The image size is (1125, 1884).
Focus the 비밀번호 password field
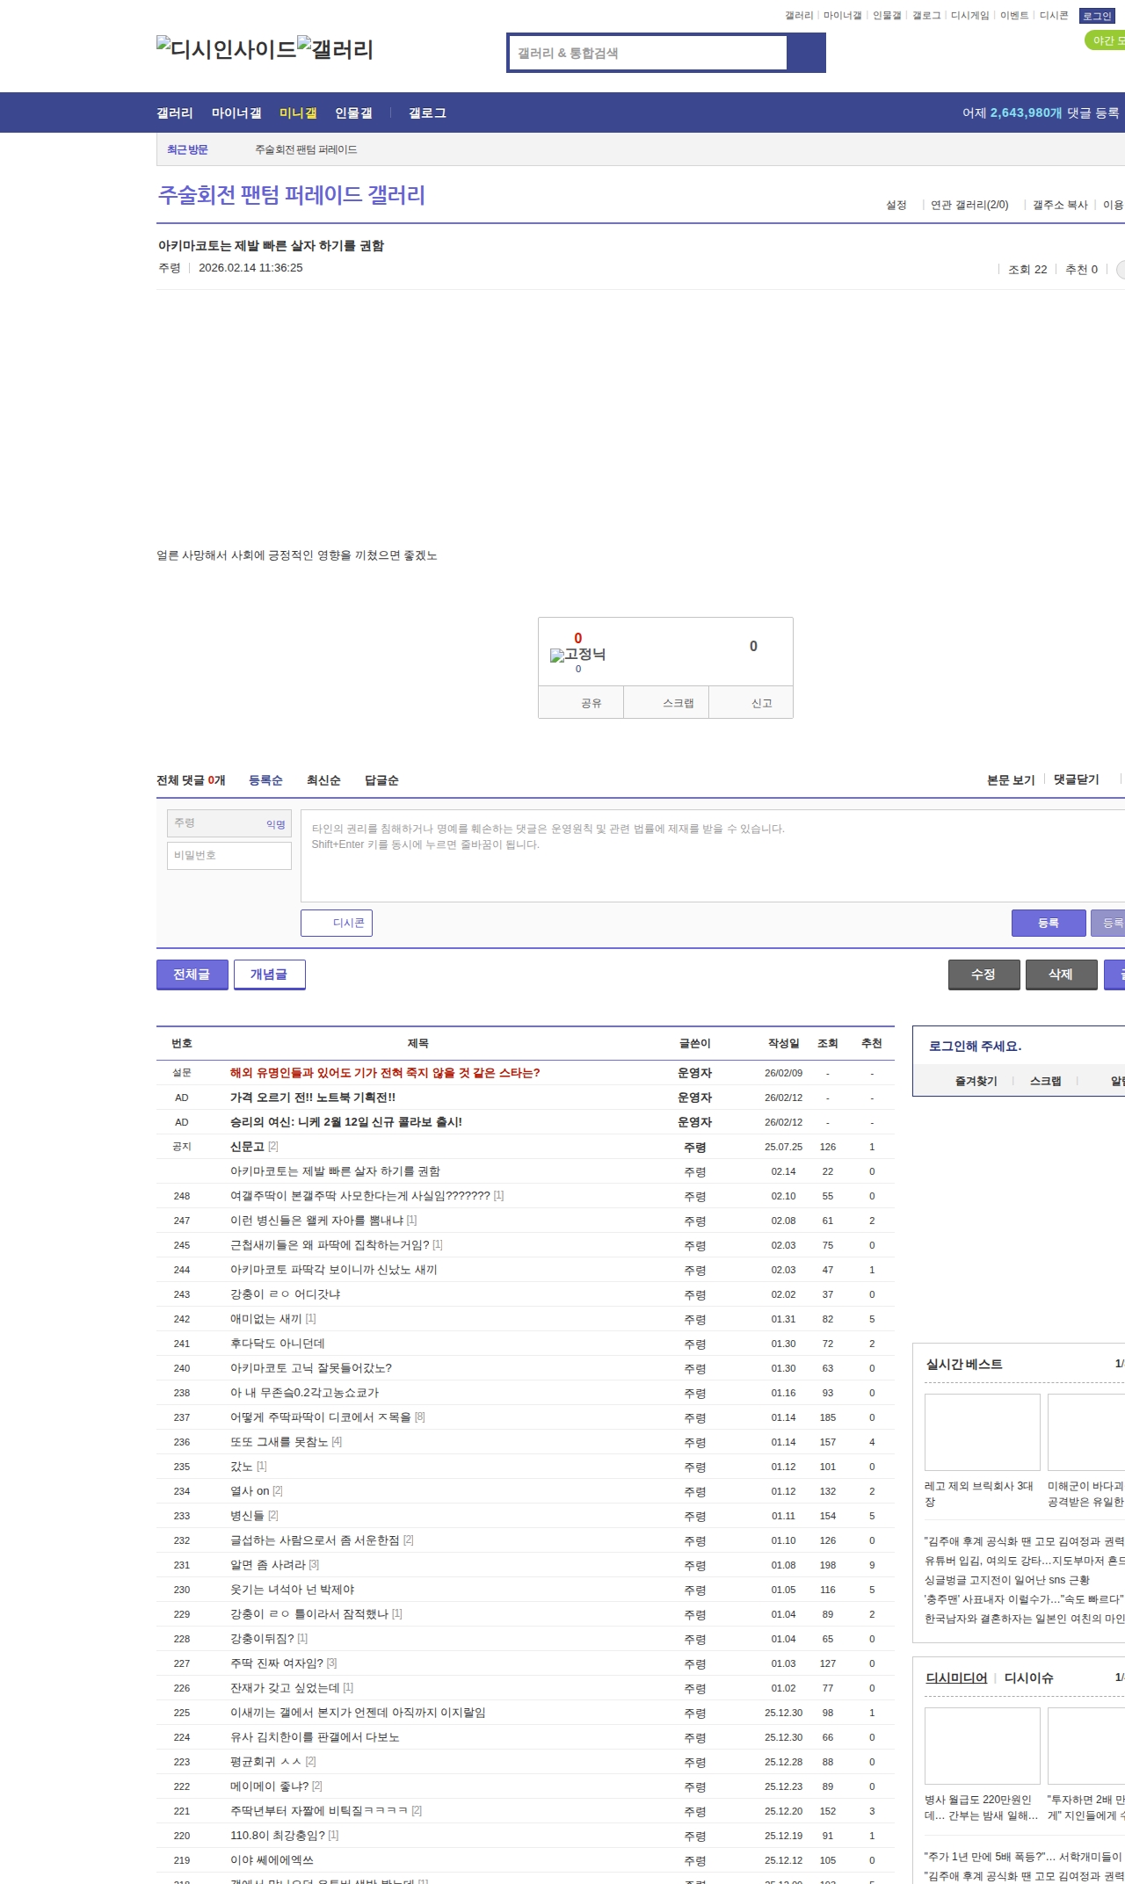point(229,855)
